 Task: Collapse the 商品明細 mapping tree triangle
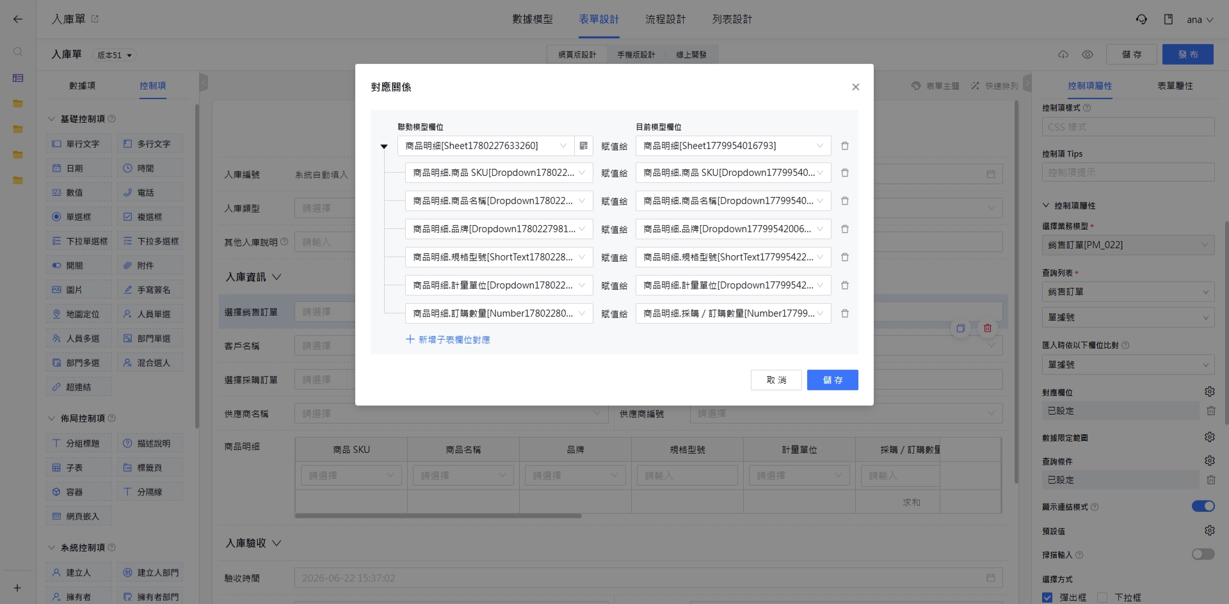tap(384, 147)
